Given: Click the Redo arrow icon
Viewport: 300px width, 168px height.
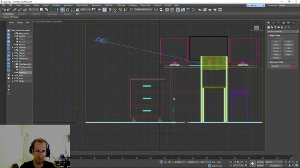Looking at the screenshot, I should (x=9, y=10).
